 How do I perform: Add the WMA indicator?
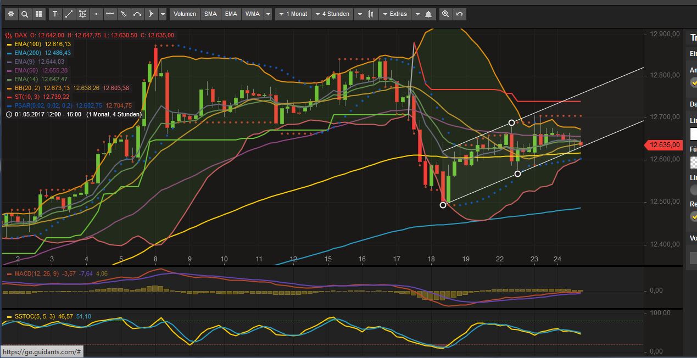(x=253, y=14)
